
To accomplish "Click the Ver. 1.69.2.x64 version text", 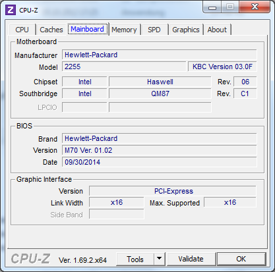I will pyautogui.click(x=82, y=260).
